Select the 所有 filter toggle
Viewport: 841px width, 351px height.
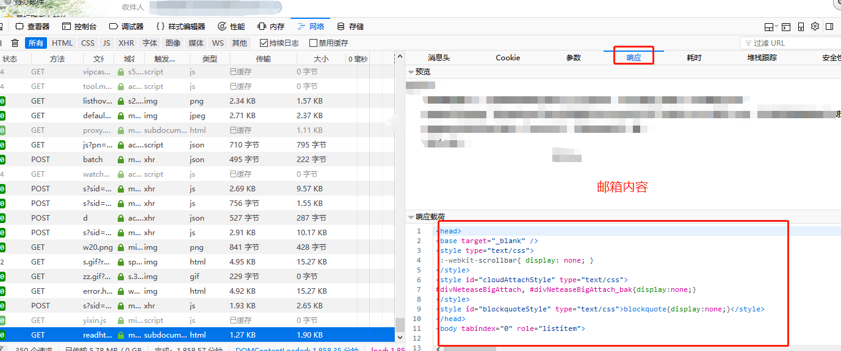[37, 43]
